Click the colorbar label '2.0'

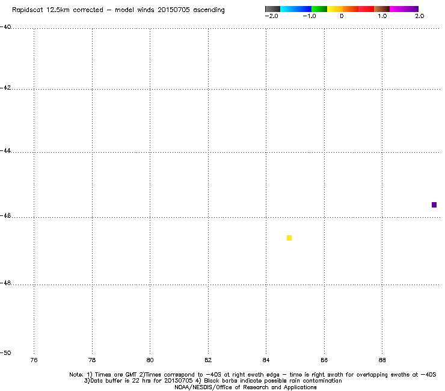pyautogui.click(x=420, y=16)
